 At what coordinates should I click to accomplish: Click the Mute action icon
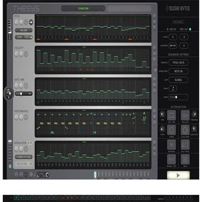pyautogui.click(x=185, y=159)
